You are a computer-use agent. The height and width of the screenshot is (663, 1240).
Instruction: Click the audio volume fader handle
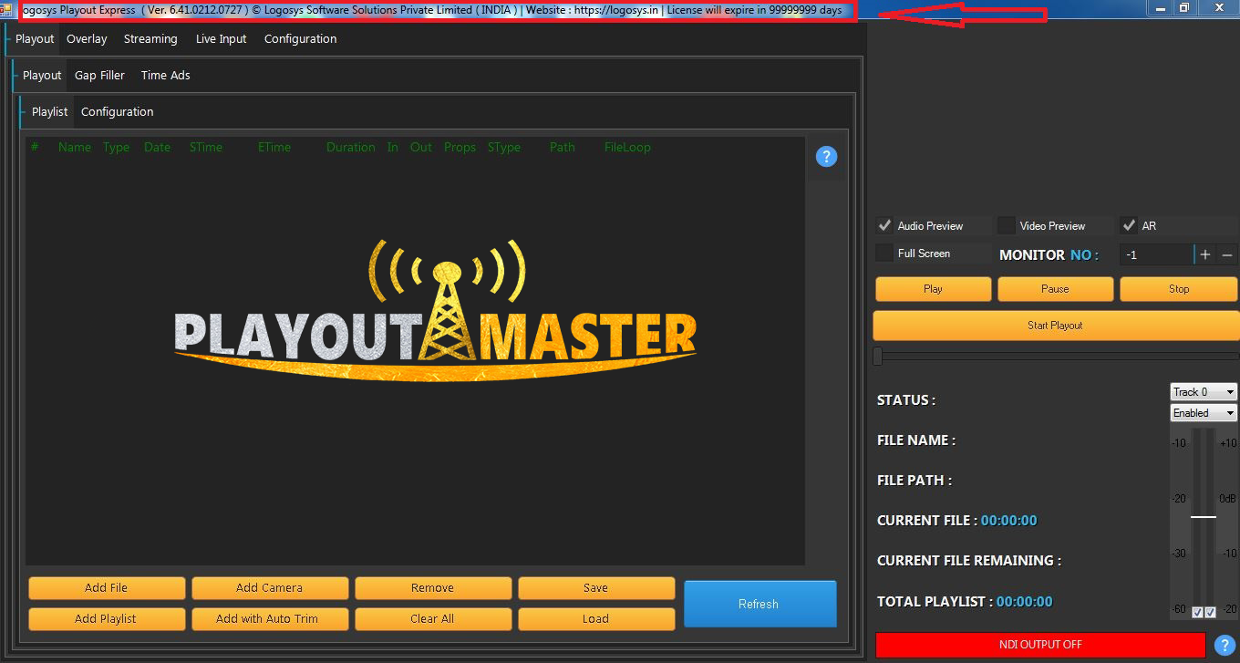(1204, 517)
